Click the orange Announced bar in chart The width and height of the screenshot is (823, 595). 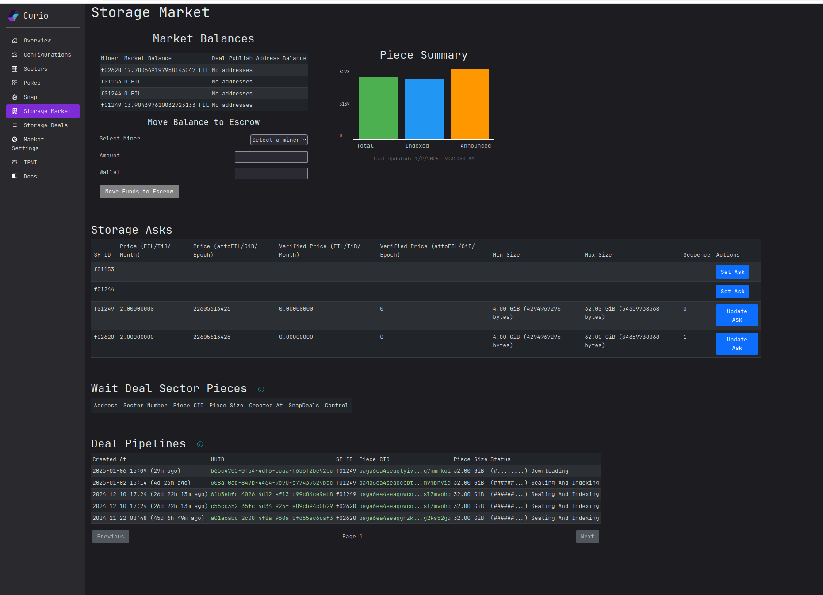470,104
